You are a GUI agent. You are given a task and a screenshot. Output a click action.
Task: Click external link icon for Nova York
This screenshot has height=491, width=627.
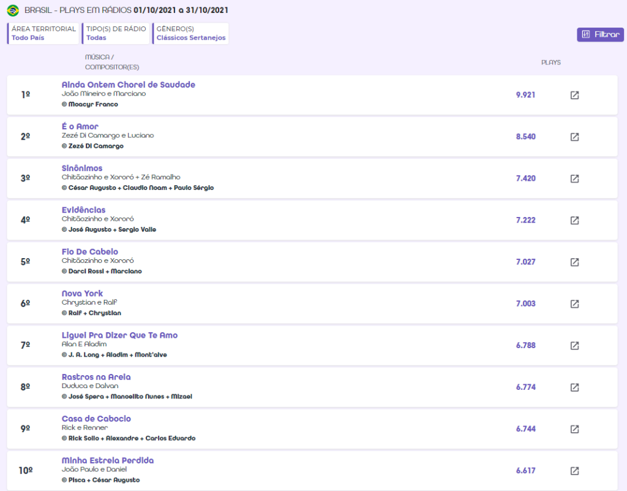tap(574, 303)
